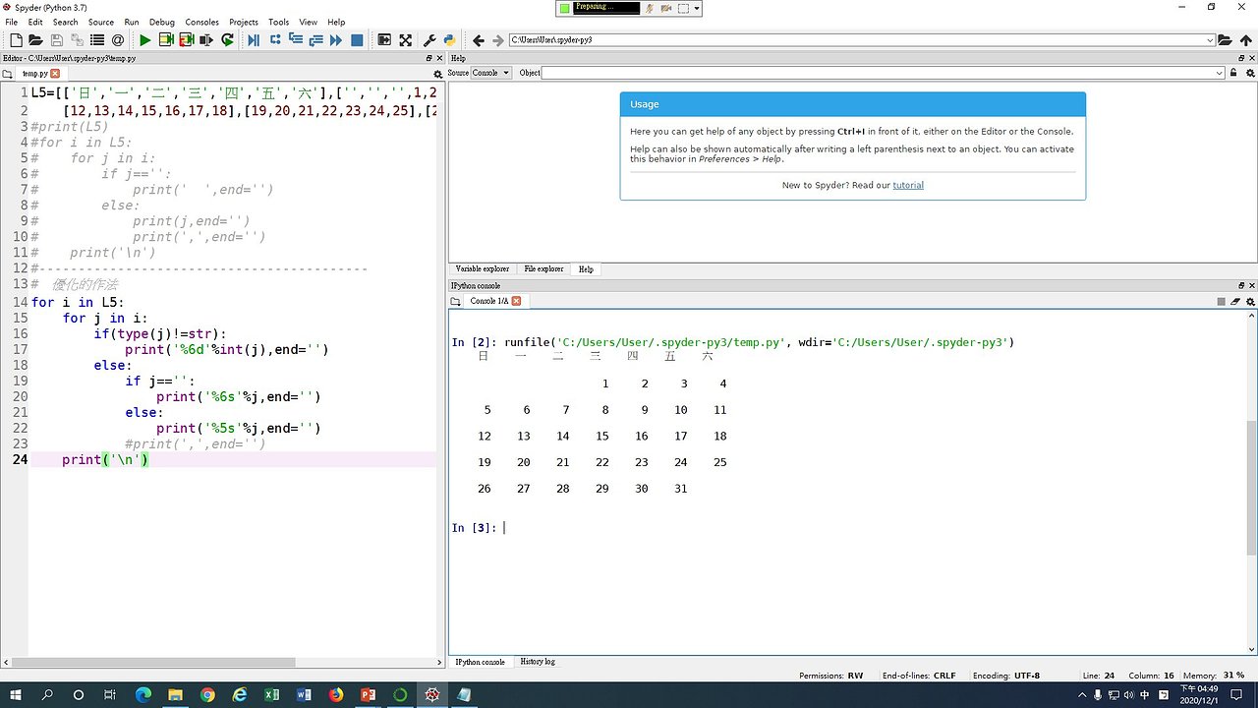Expand the Object field dropdown arrow
The image size is (1258, 708).
[1220, 73]
